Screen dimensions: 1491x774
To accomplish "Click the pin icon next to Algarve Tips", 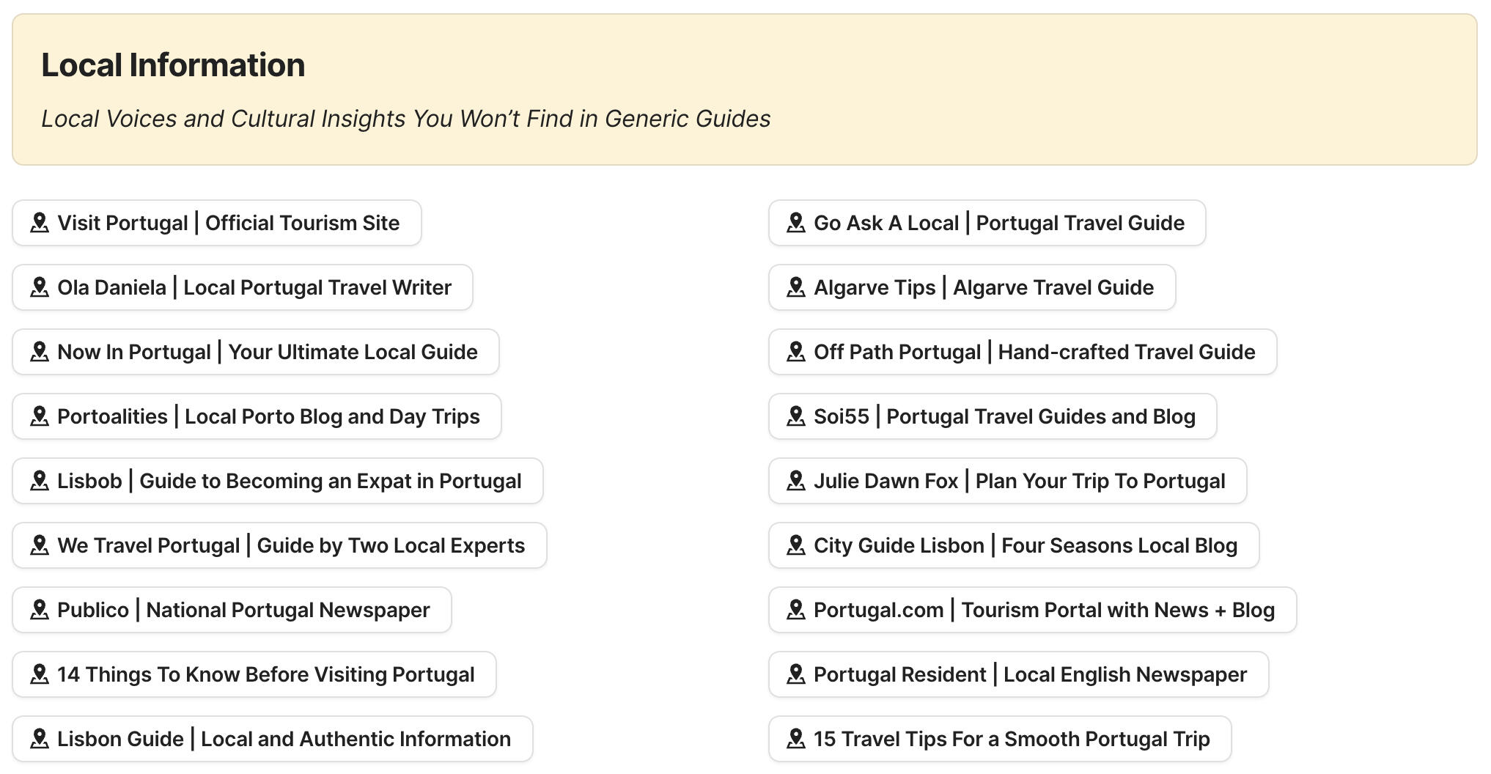I will (796, 287).
